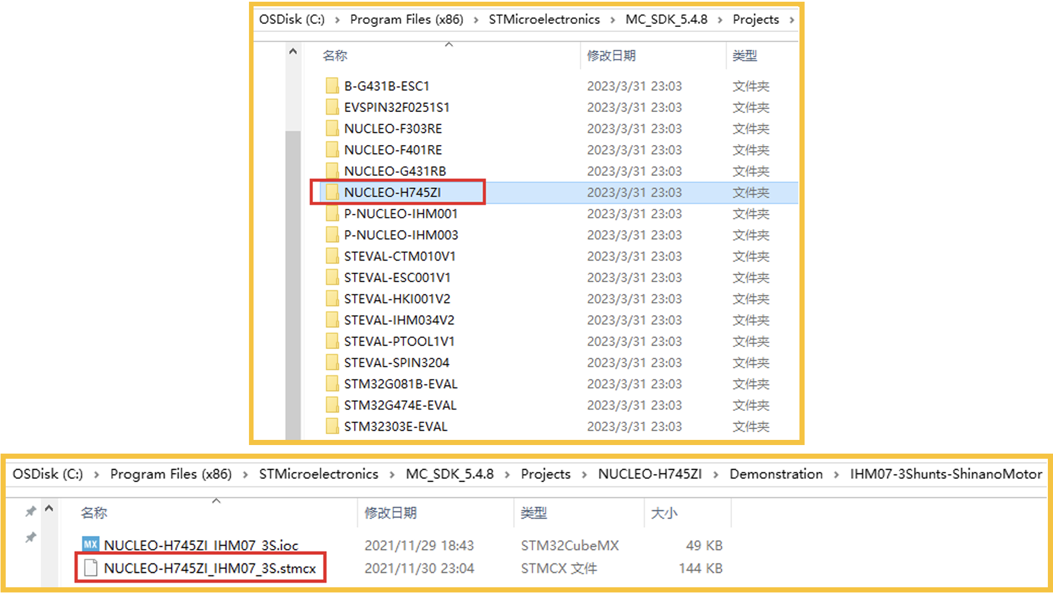
Task: Select the STEVAL-HKI001V2 folder name
Action: click(x=397, y=299)
